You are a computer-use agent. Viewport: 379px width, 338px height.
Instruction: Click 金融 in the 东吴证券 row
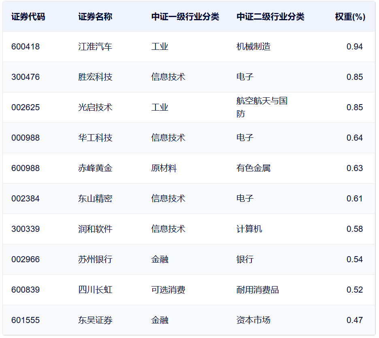pyautogui.click(x=160, y=320)
